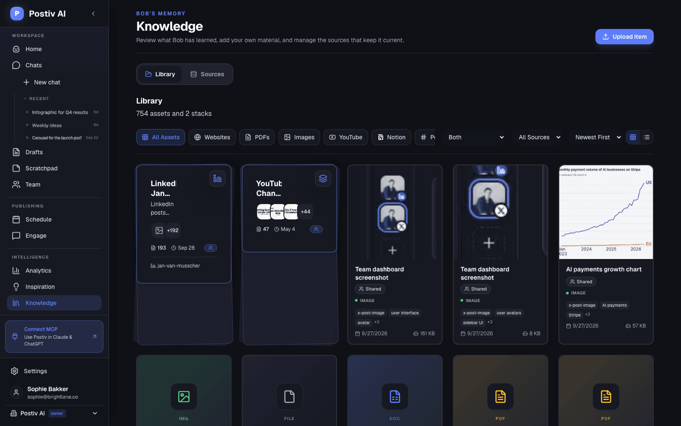Click the 'Stripe' tag
681x426 pixels.
pyautogui.click(x=575, y=315)
